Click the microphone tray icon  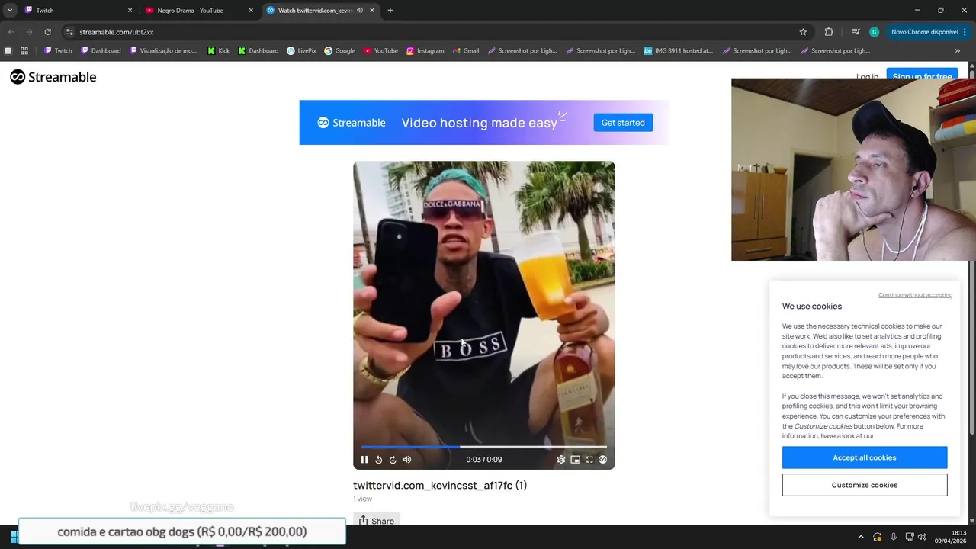pos(894,537)
